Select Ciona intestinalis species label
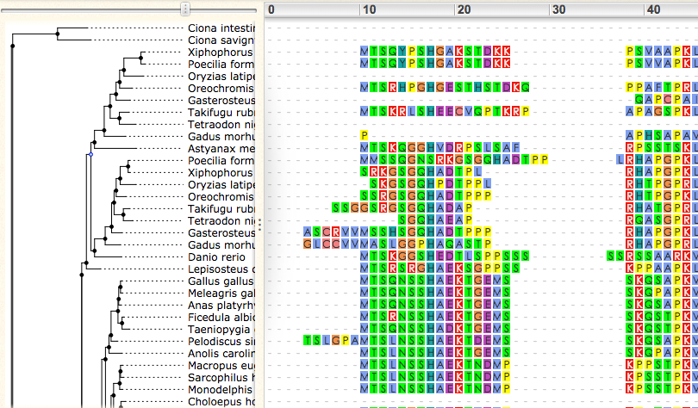The width and height of the screenshot is (698, 408). [x=221, y=28]
